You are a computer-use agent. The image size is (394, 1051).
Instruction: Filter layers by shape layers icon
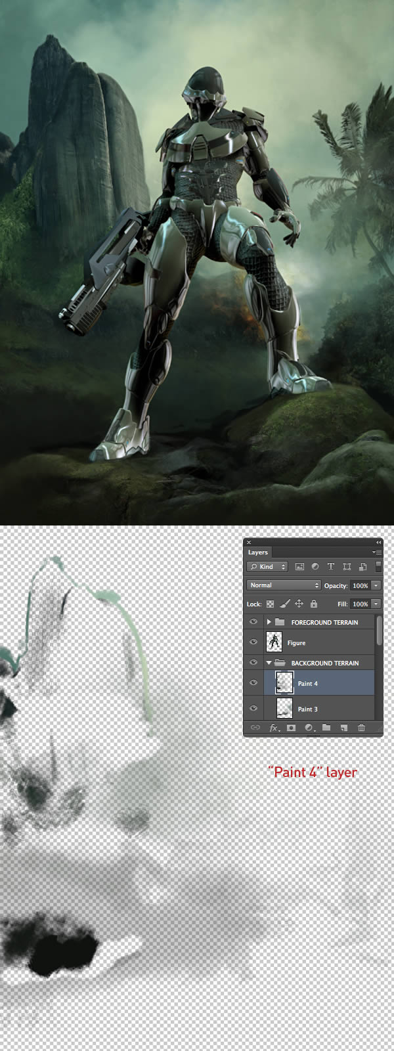pyautogui.click(x=347, y=566)
